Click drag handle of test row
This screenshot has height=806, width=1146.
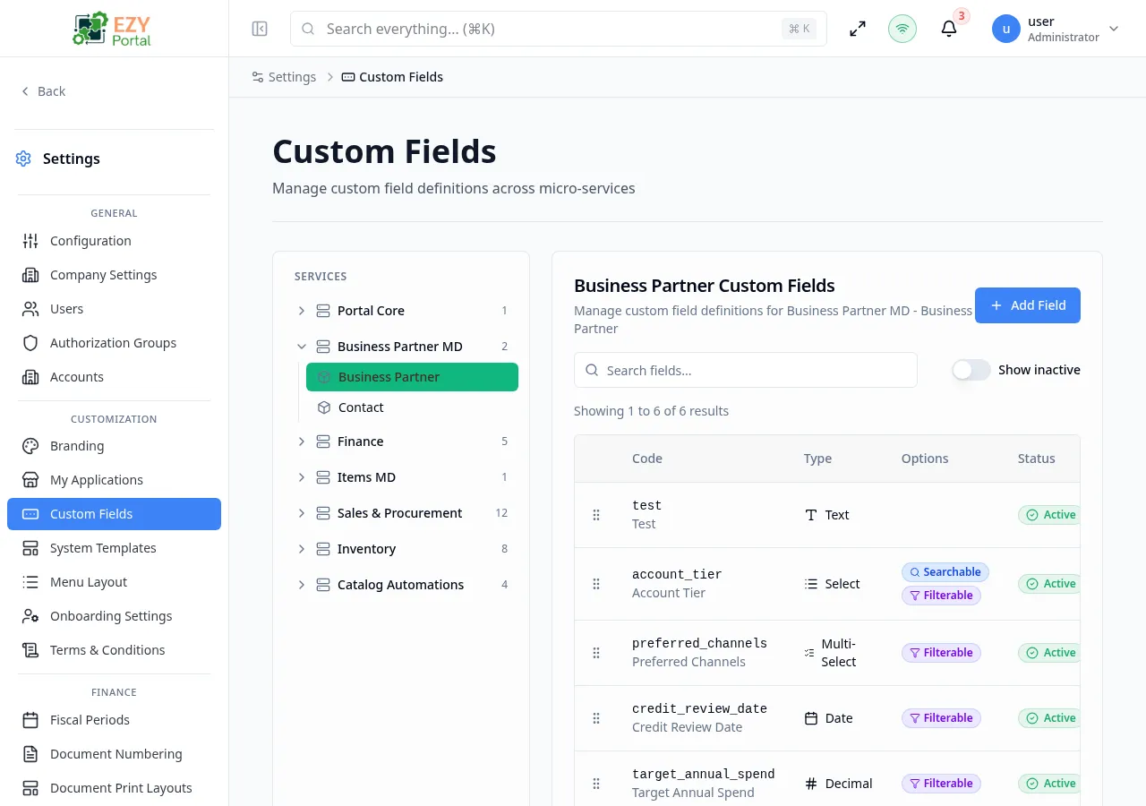596,515
